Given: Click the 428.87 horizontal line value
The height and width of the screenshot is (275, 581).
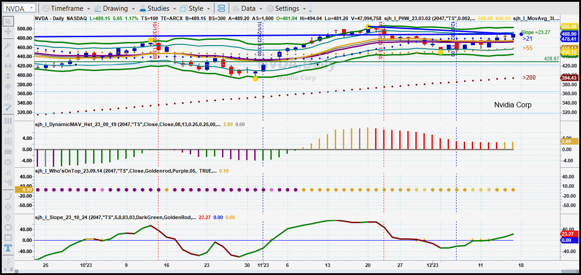Looking at the screenshot, I should pos(551,59).
